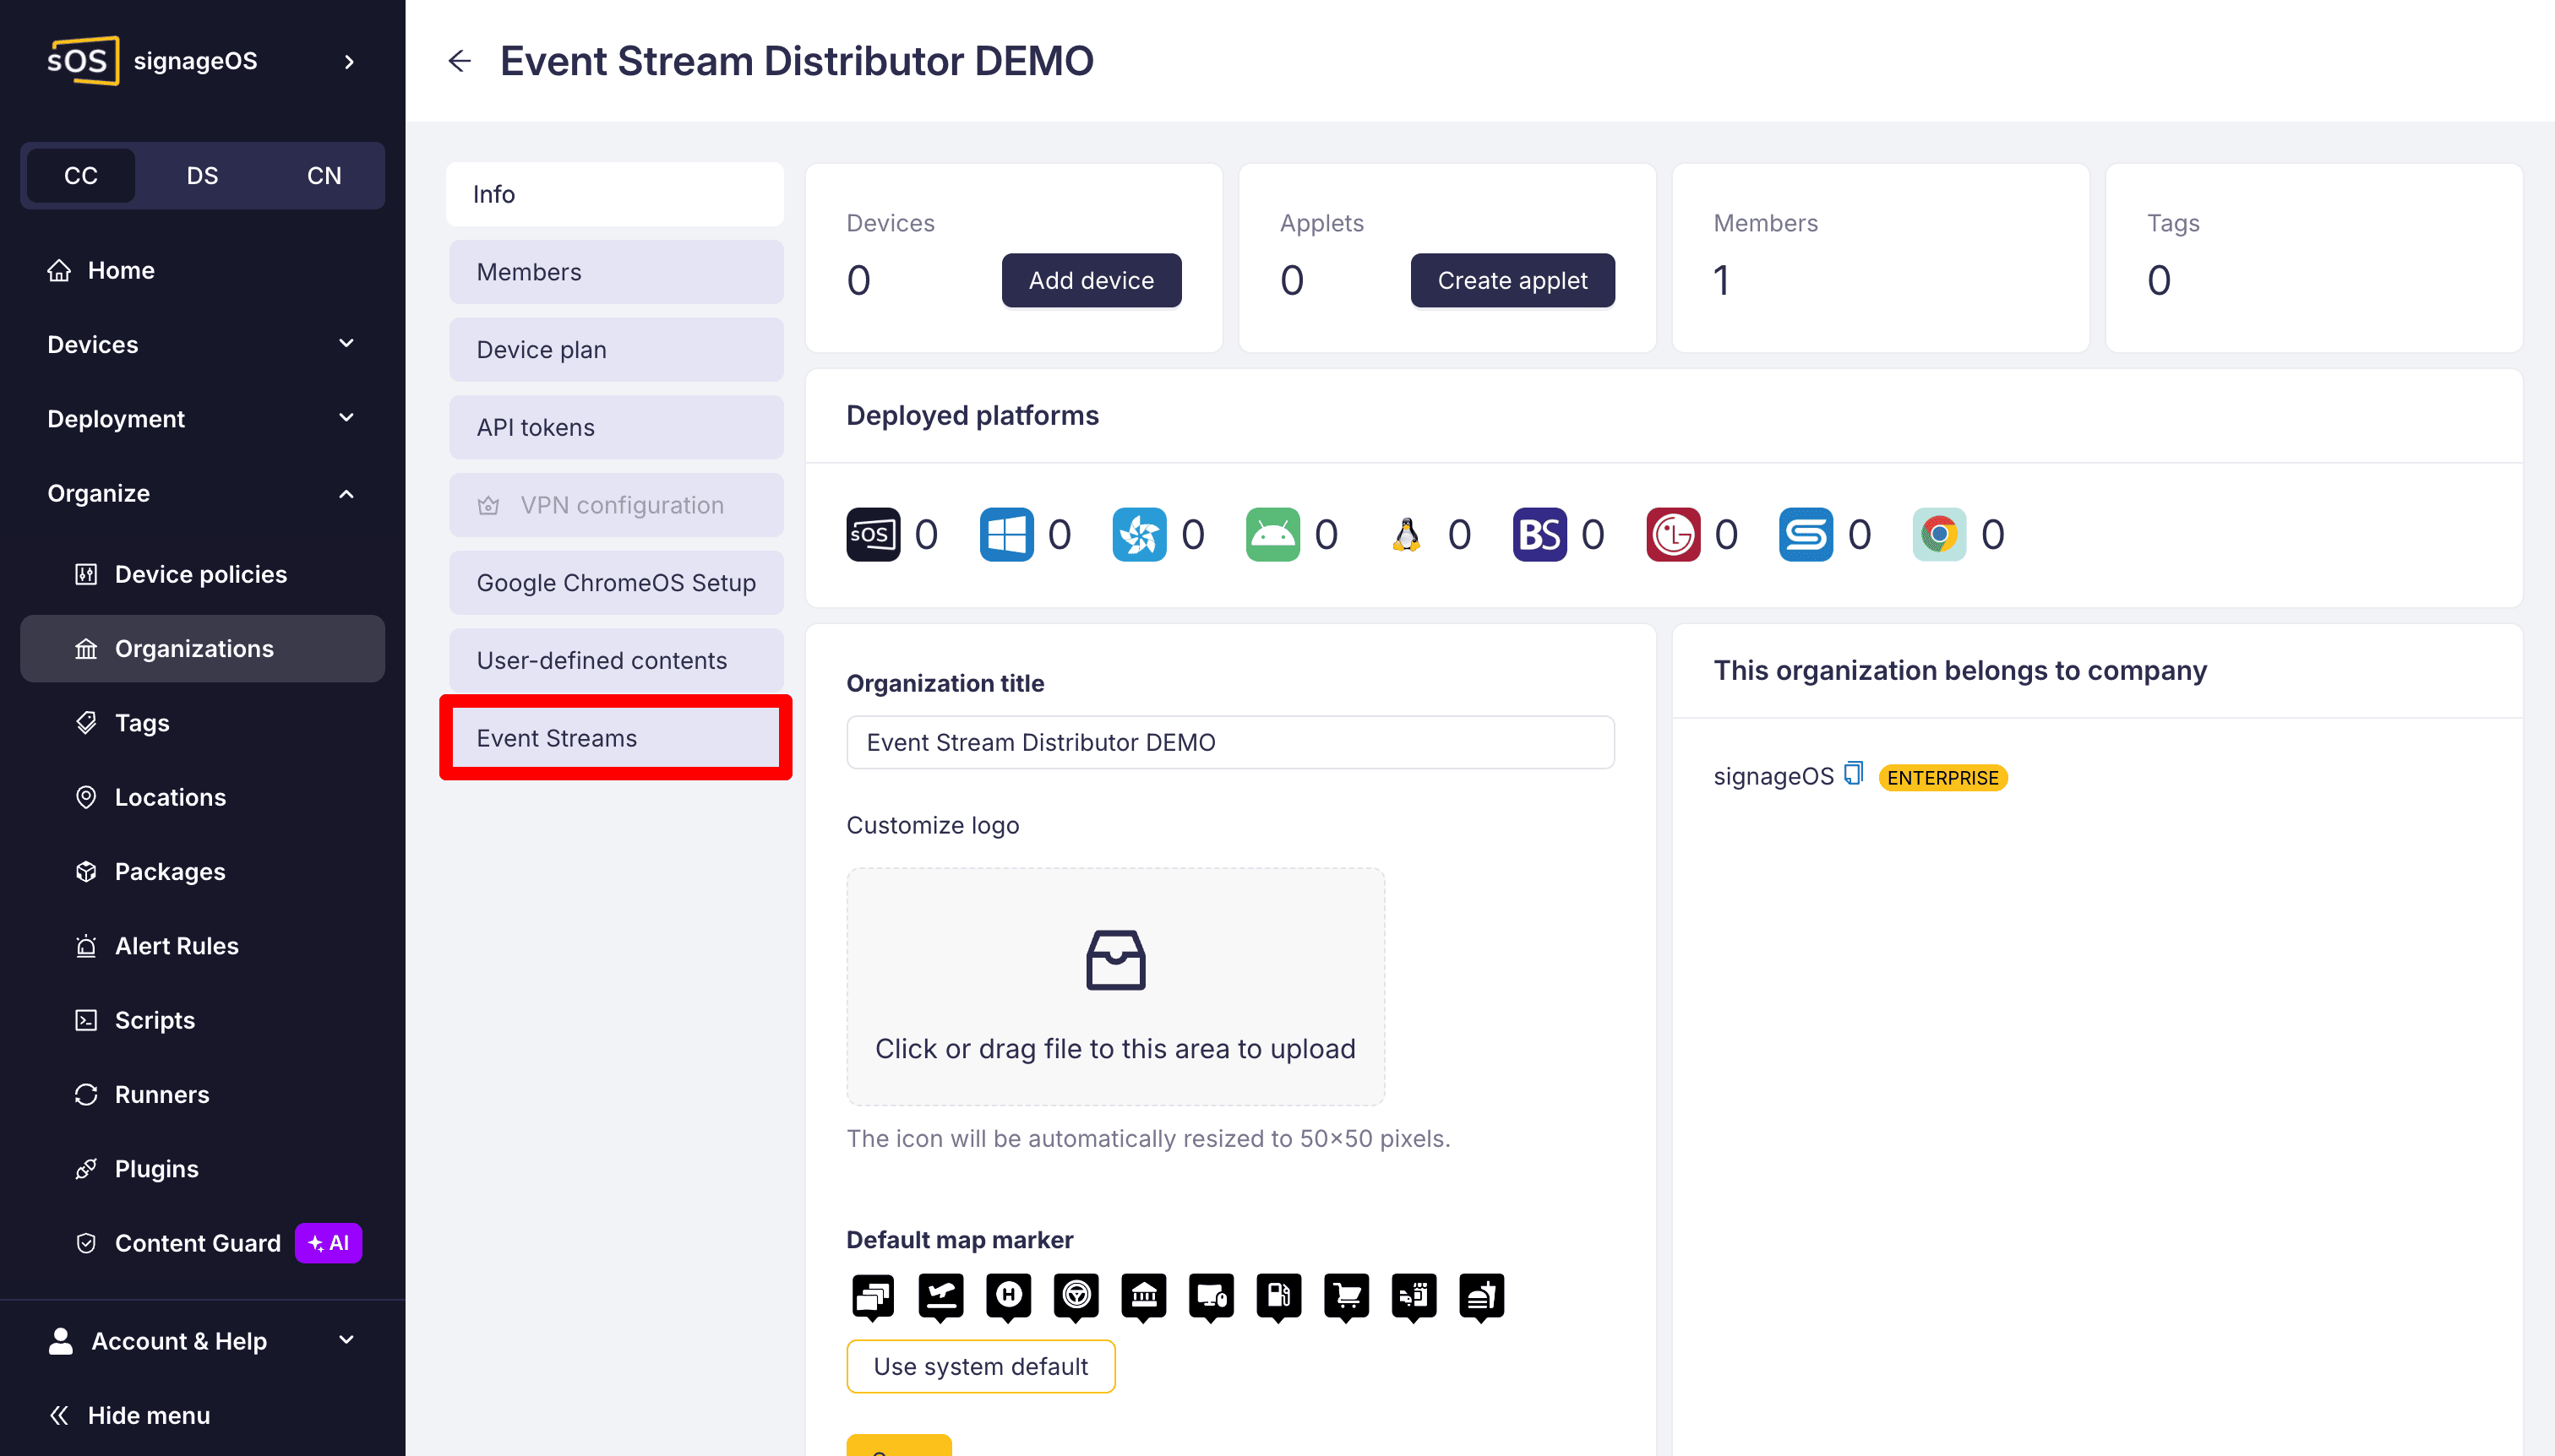
Task: Open Device policies in the sidebar
Action: 202,574
